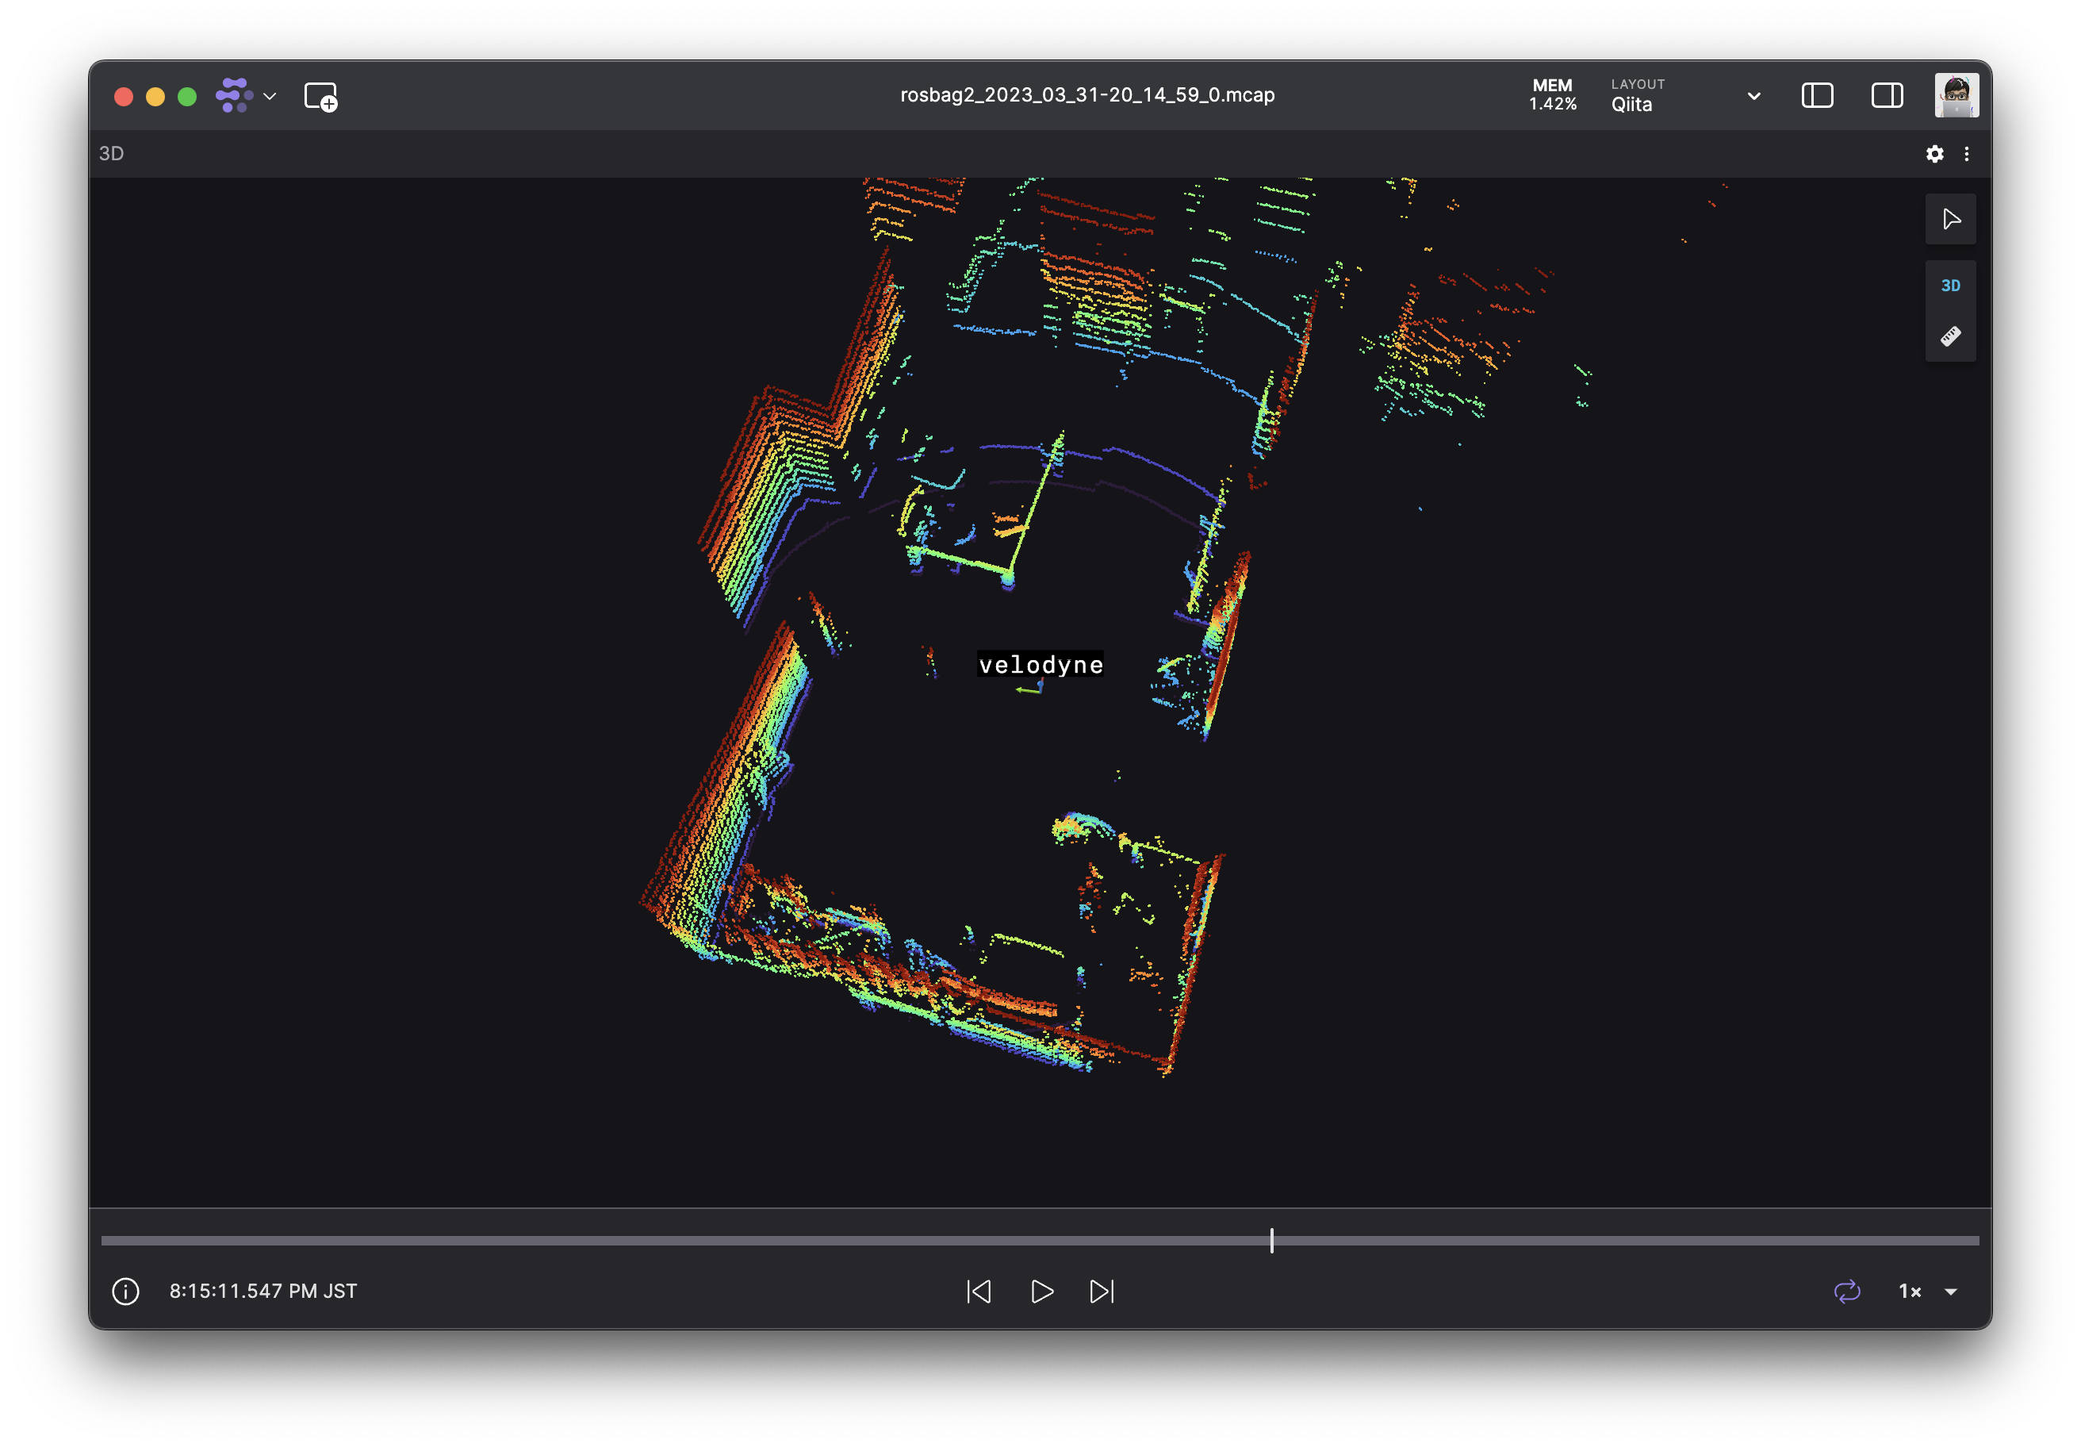Open the playback speed dropdown arrow
This screenshot has height=1447, width=2081.
(1950, 1291)
